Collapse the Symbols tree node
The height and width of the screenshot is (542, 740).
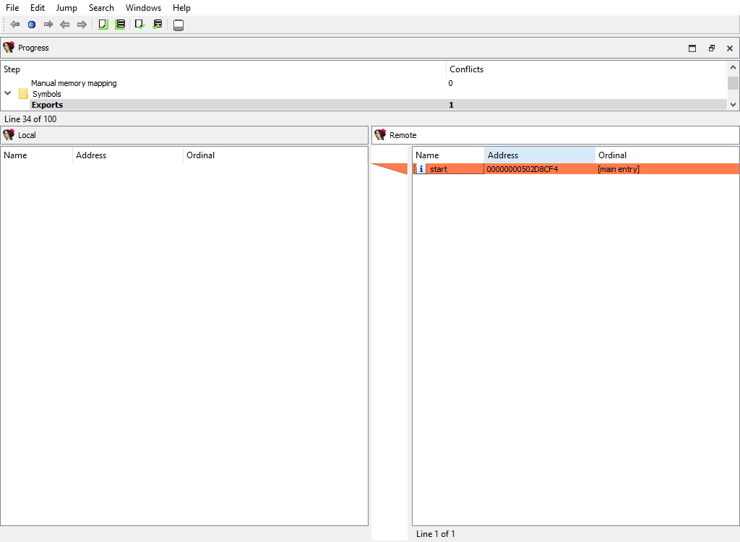click(8, 94)
